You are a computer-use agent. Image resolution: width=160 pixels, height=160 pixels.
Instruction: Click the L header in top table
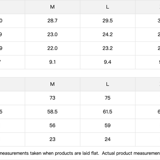(108, 7)
